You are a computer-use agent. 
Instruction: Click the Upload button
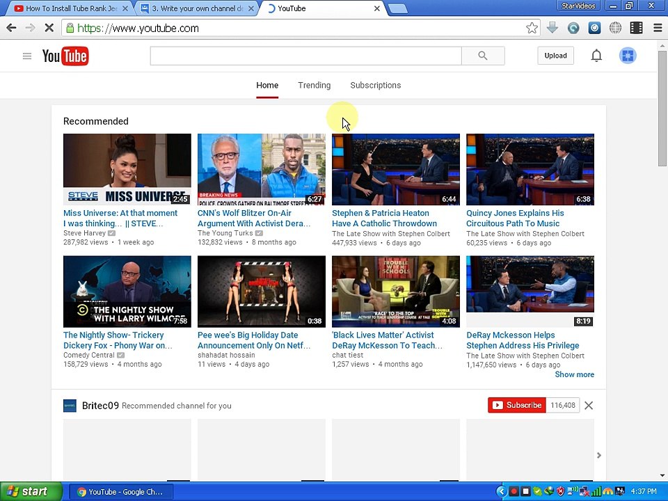pyautogui.click(x=555, y=56)
